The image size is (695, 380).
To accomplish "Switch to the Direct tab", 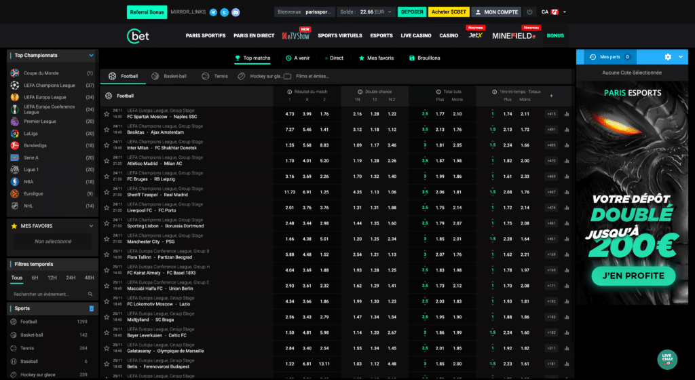I will click(x=334, y=58).
